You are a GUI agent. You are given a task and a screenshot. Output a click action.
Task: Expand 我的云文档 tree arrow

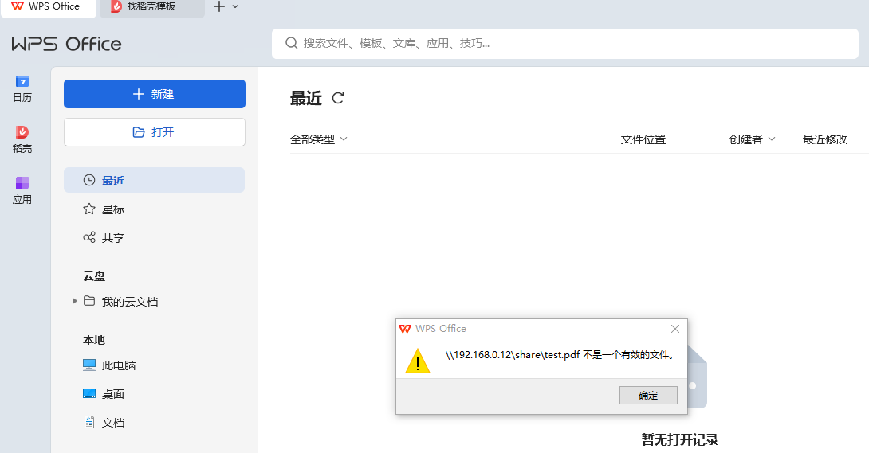tap(75, 301)
